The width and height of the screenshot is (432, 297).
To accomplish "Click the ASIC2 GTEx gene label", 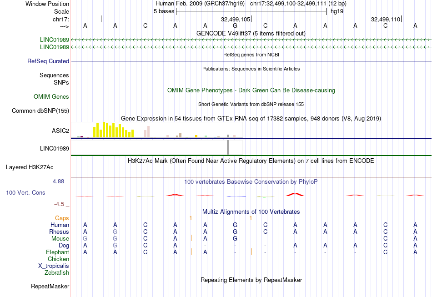I will 60,131.
